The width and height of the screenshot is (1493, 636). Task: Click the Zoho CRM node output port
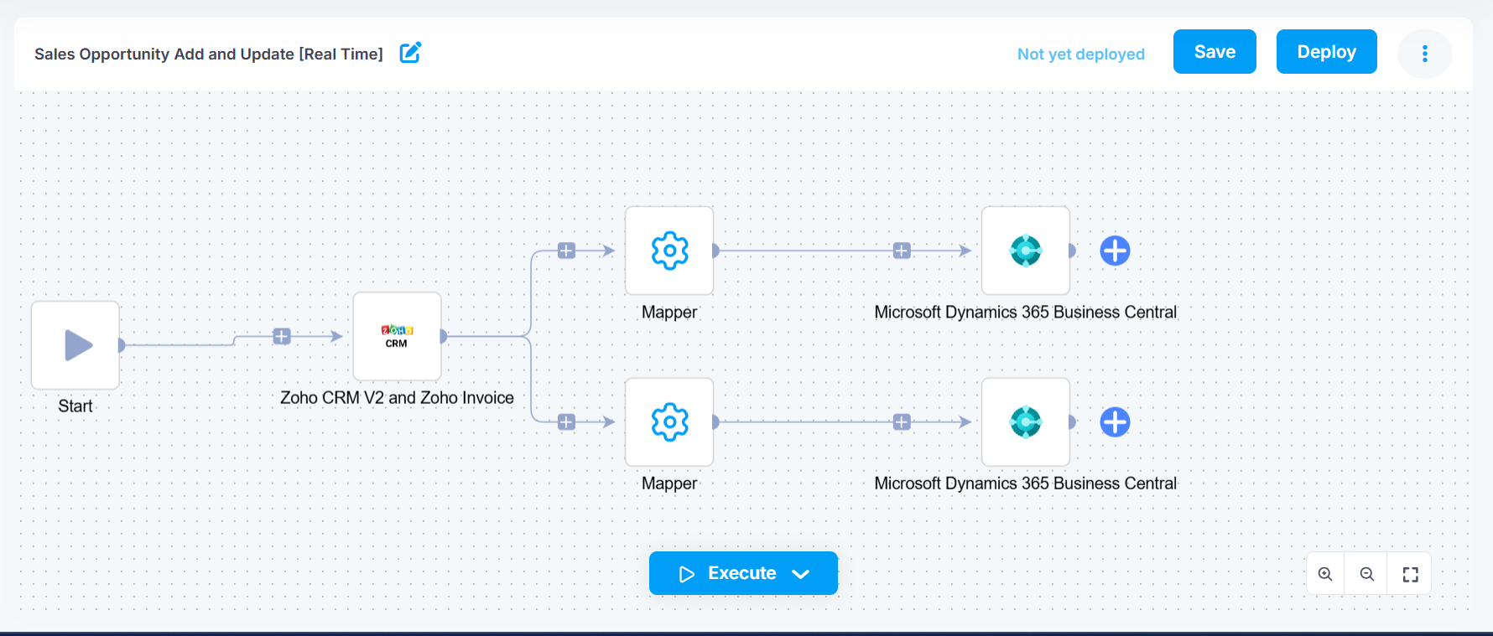(x=444, y=336)
